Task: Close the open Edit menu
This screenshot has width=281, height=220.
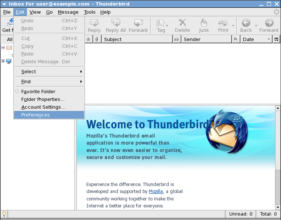Action: pos(20,12)
